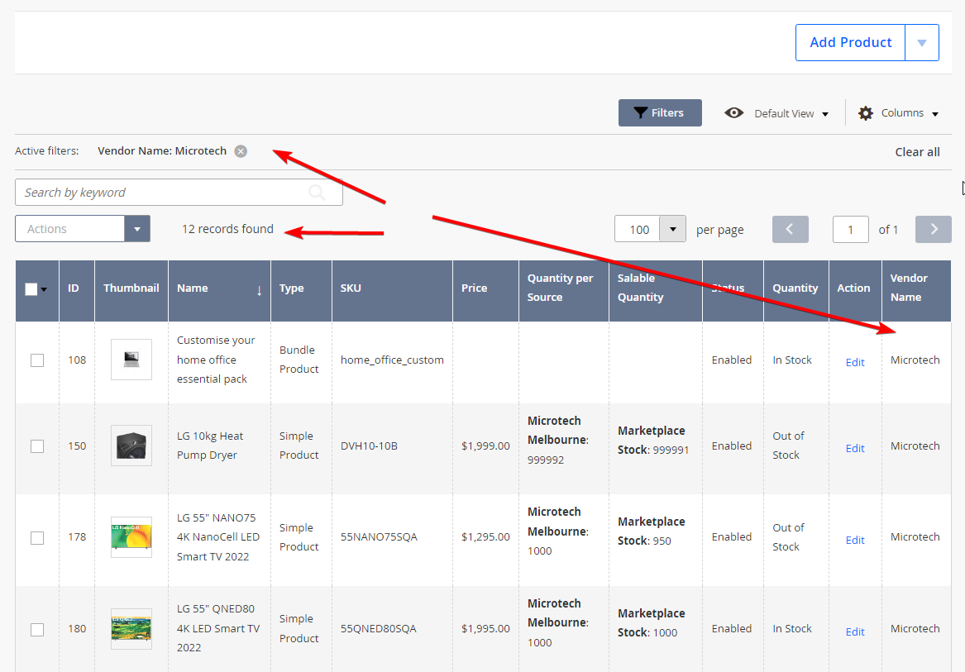
Task: Select checkbox for LG 10kg Heat Pump Dryer
Action: [x=37, y=446]
